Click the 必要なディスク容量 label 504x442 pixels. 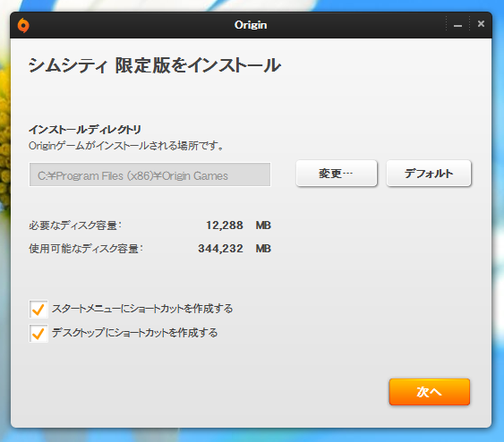(75, 225)
